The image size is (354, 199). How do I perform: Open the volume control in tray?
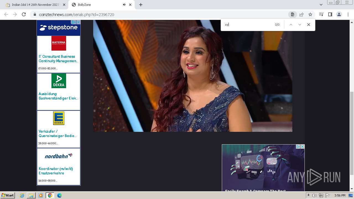coord(314,195)
